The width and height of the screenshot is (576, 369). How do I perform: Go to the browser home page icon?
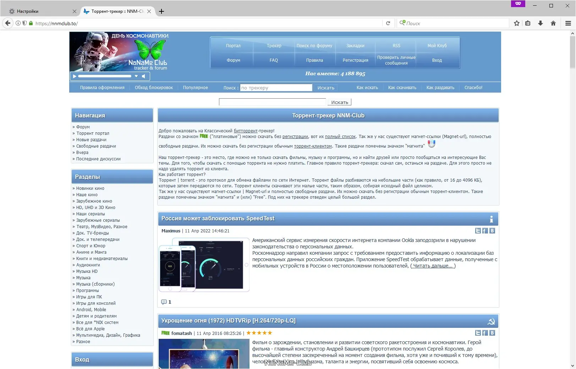pos(553,23)
